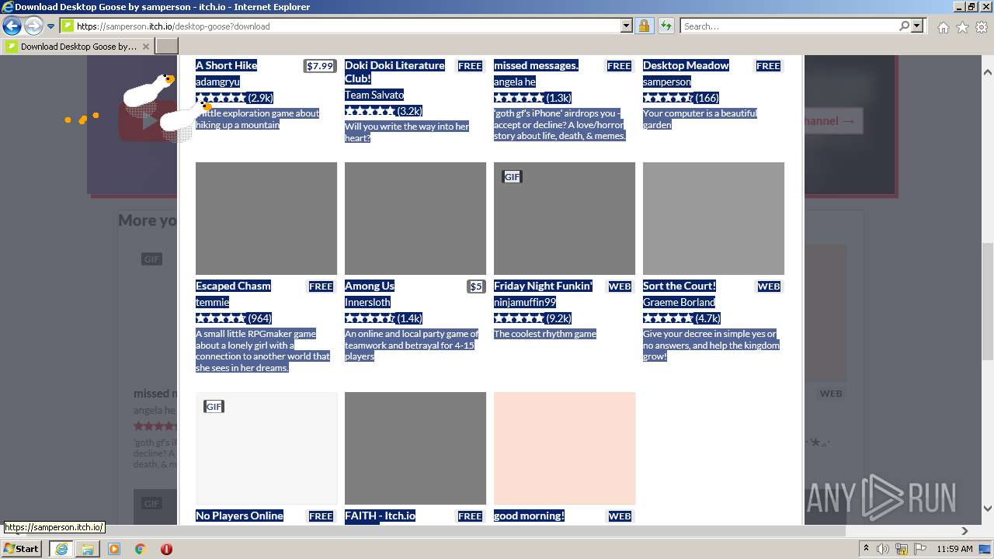Show hidden tray icons arrow

[867, 549]
